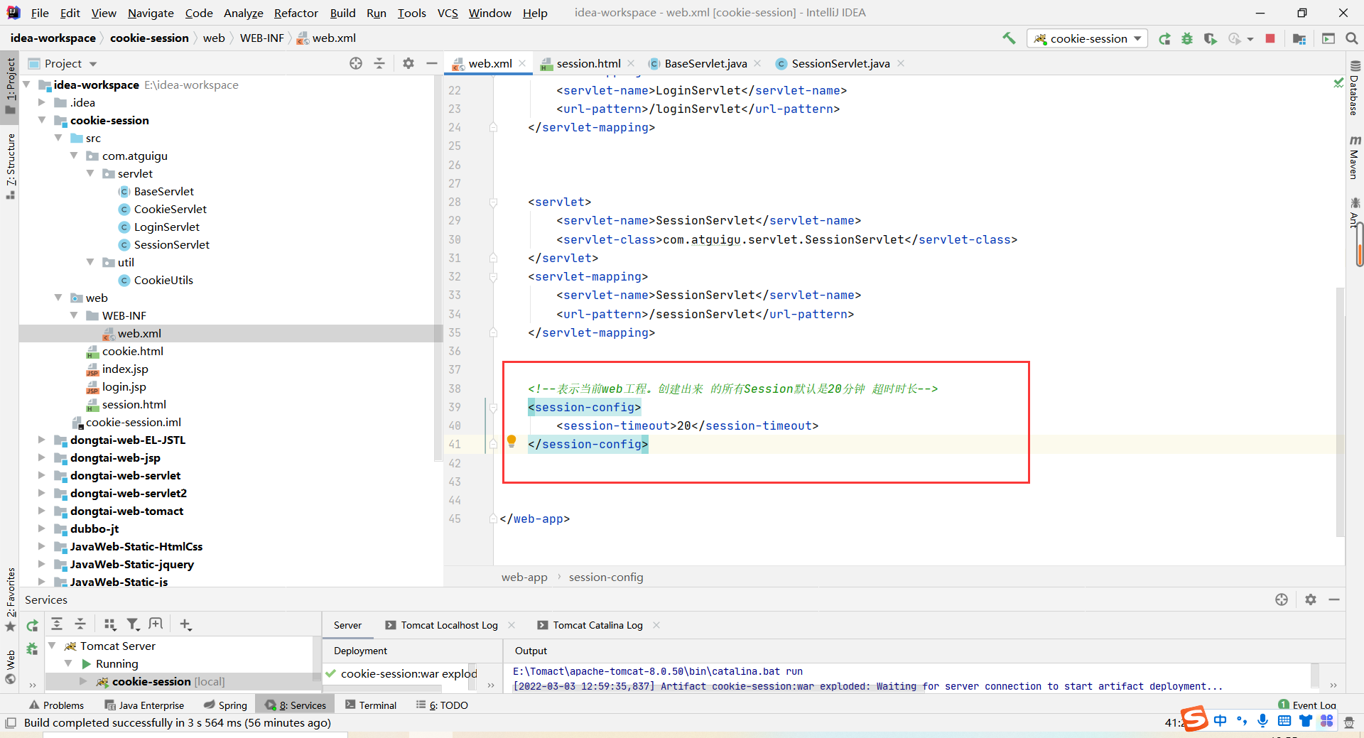Rerun the Tomcat server in Services panel
Screen dimensions: 1364x738
[32, 625]
